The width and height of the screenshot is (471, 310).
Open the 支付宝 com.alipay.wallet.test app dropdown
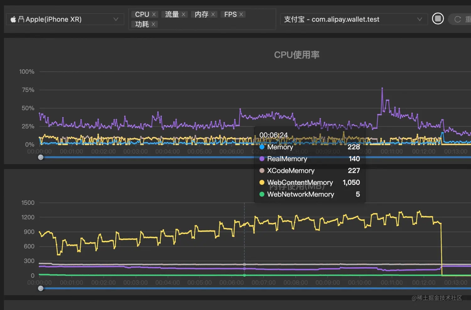pos(354,19)
